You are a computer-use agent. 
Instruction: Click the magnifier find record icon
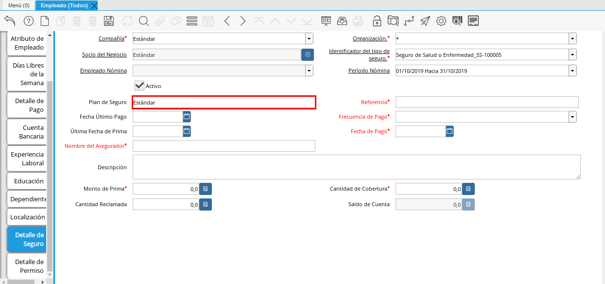(143, 21)
